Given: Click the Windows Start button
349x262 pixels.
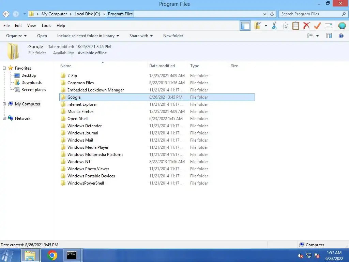Looking at the screenshot, I should click(x=7, y=256).
